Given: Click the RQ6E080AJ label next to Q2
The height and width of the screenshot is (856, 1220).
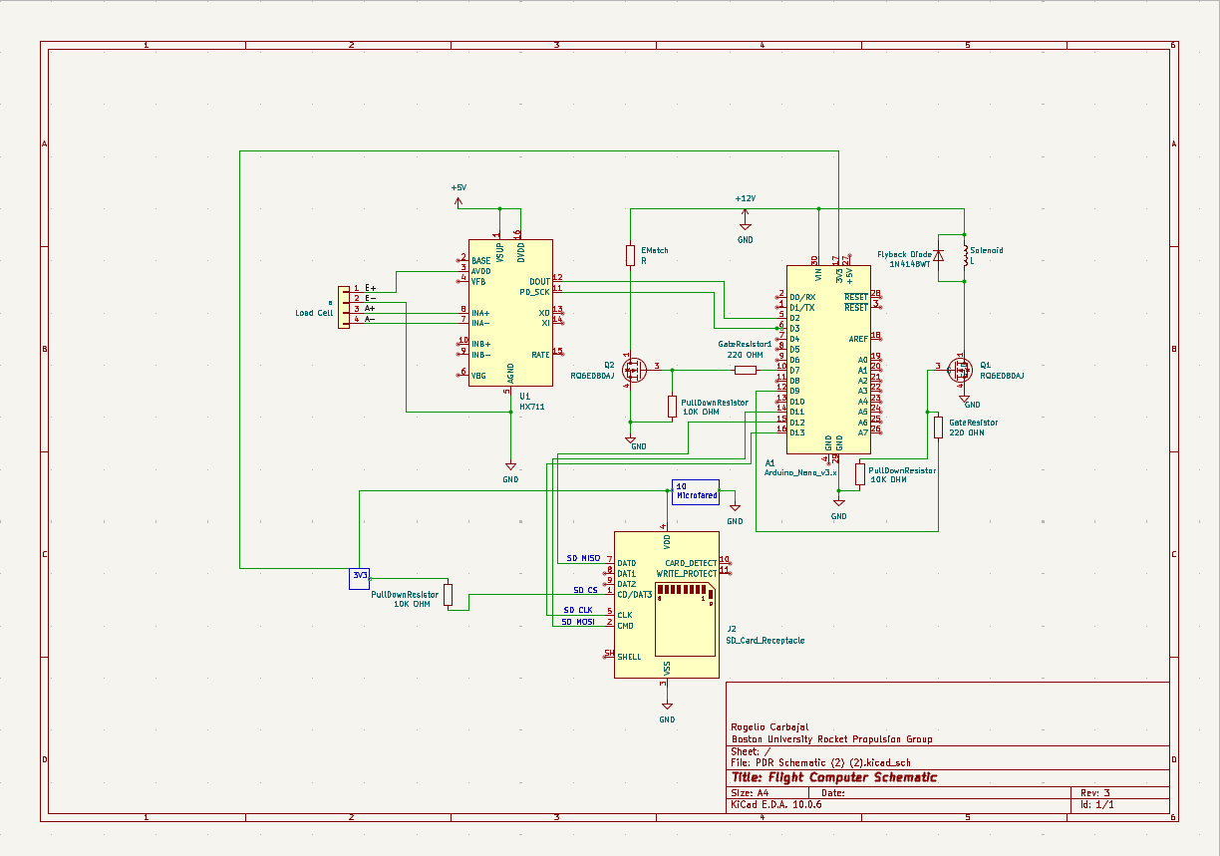Looking at the screenshot, I should 592,376.
